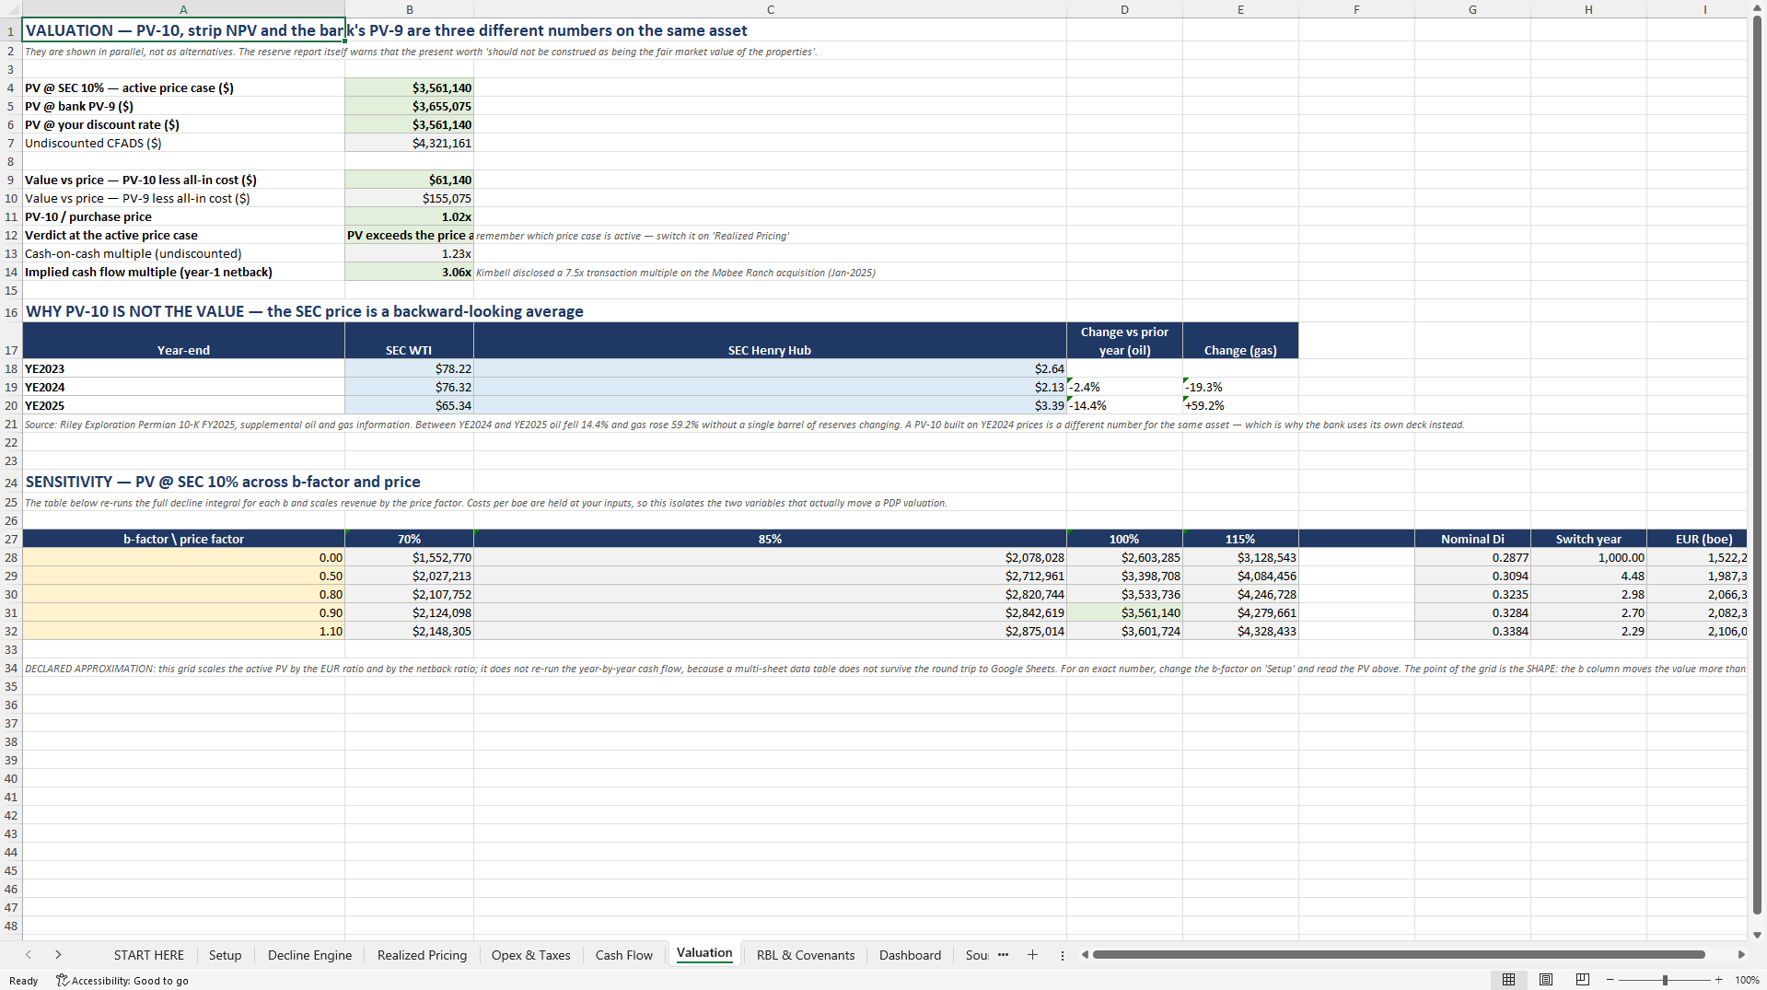The image size is (1767, 990).
Task: Click the VALUATION title cell in row 1
Action: click(x=183, y=30)
